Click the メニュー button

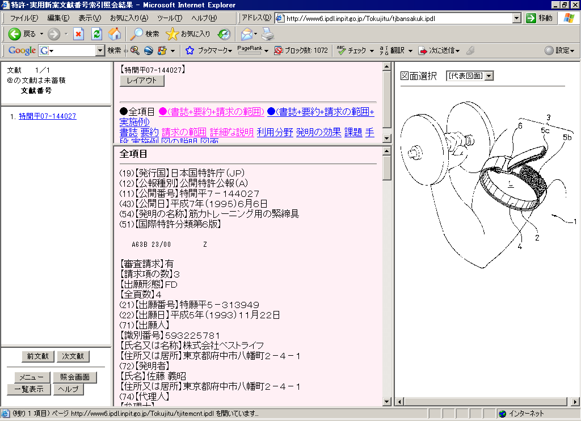tap(32, 377)
